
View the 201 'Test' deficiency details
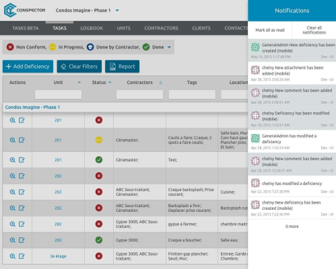click(x=13, y=160)
